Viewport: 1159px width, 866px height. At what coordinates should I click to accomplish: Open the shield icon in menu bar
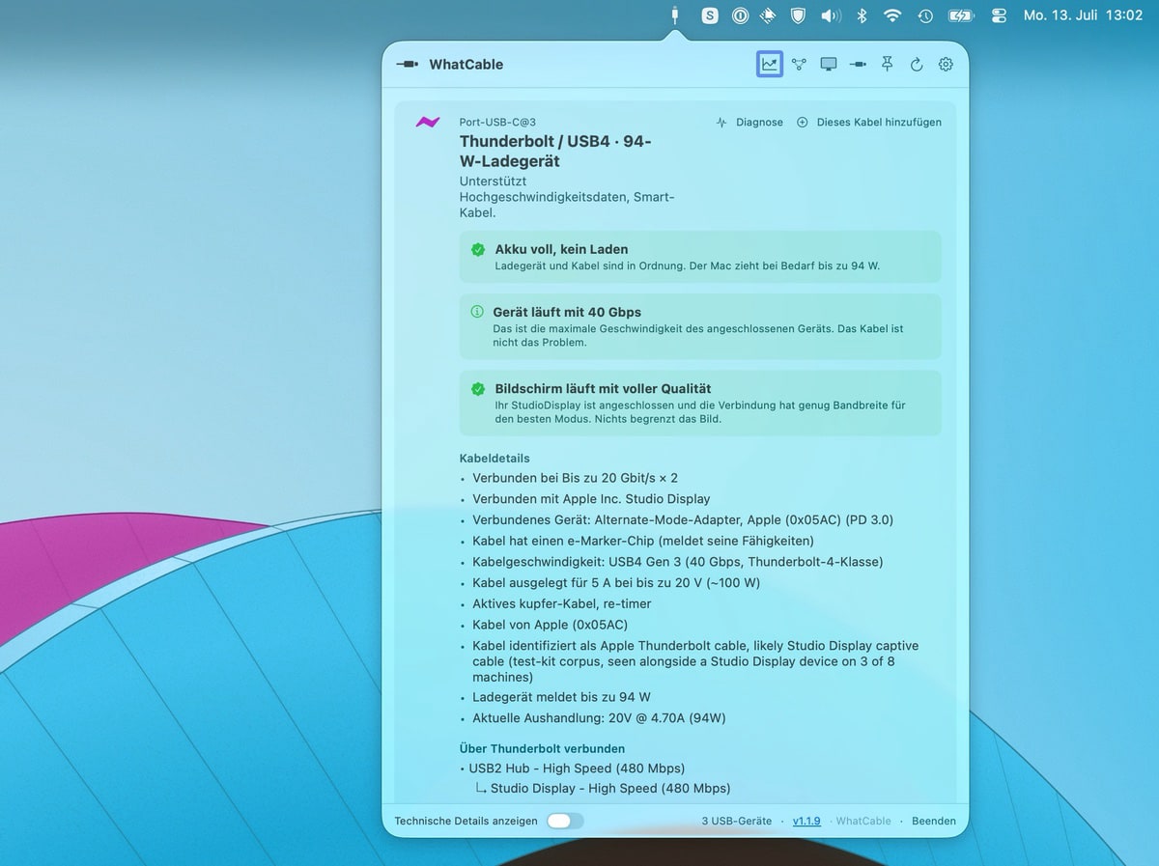point(798,15)
